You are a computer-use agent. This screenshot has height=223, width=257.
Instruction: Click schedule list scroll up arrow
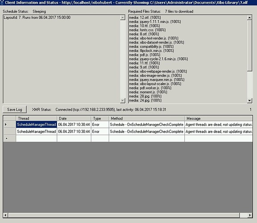tap(122, 17)
